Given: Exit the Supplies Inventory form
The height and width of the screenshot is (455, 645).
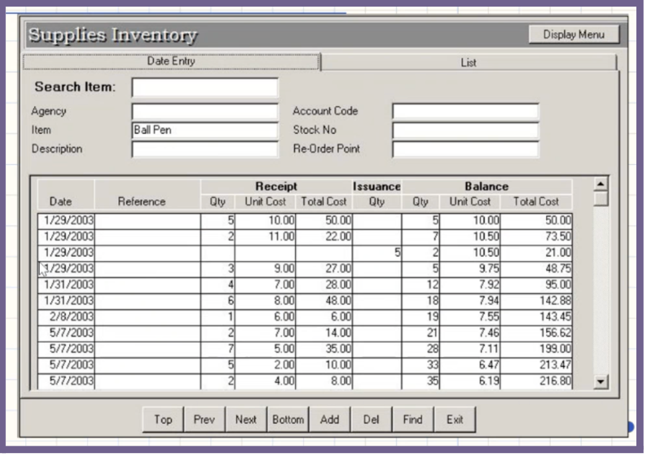Looking at the screenshot, I should pyautogui.click(x=455, y=420).
